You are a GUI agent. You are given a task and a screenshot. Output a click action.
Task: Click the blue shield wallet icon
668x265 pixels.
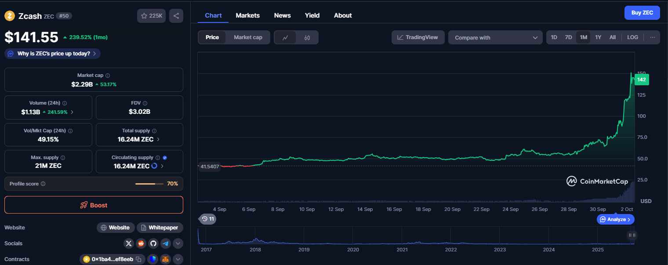152,259
